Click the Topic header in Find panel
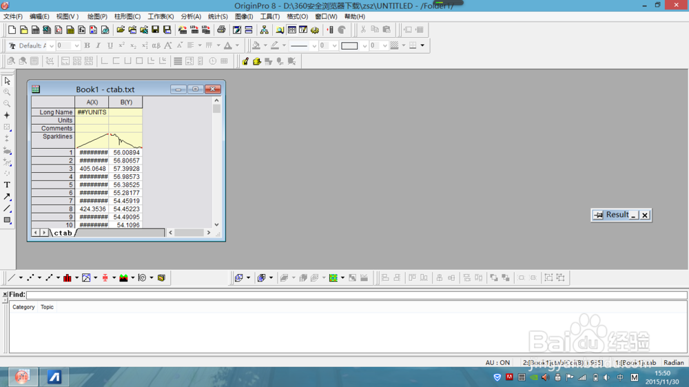The width and height of the screenshot is (689, 387). click(x=47, y=307)
